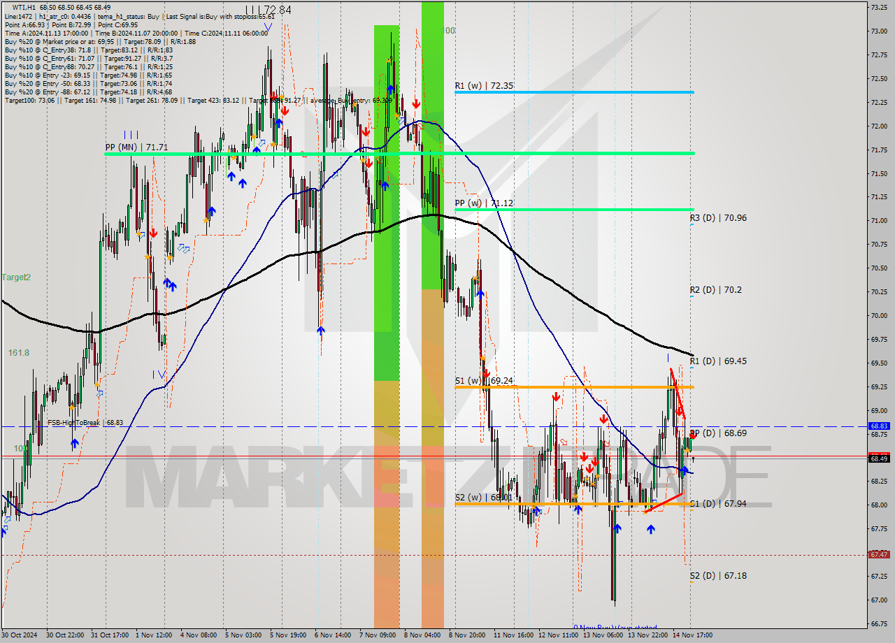Click the 73.25 price scale value
The image size is (895, 643).
coord(879,7)
